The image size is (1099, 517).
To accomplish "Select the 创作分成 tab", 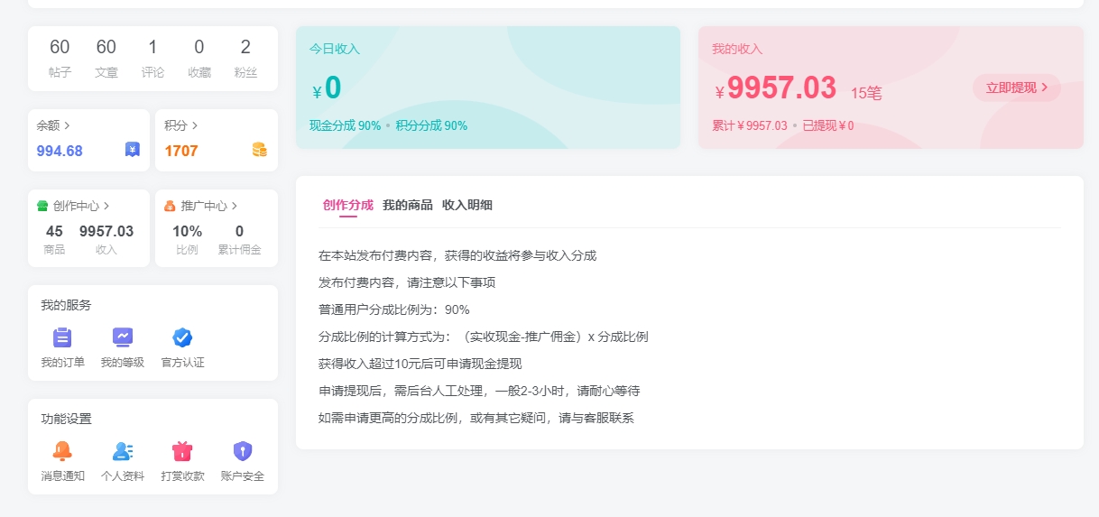I will coord(347,205).
